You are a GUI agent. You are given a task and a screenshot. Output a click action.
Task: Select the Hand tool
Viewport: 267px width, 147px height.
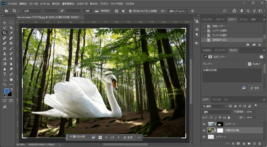[11, 79]
